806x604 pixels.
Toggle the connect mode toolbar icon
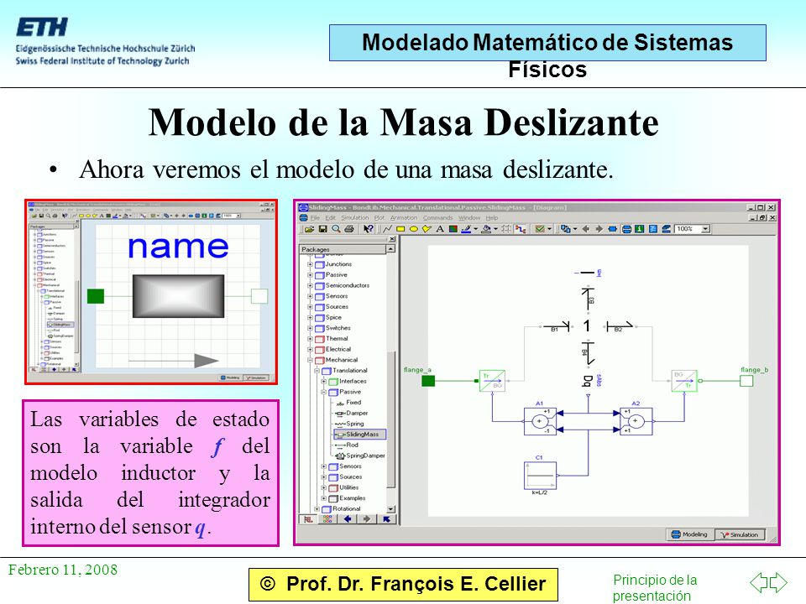coord(521,229)
